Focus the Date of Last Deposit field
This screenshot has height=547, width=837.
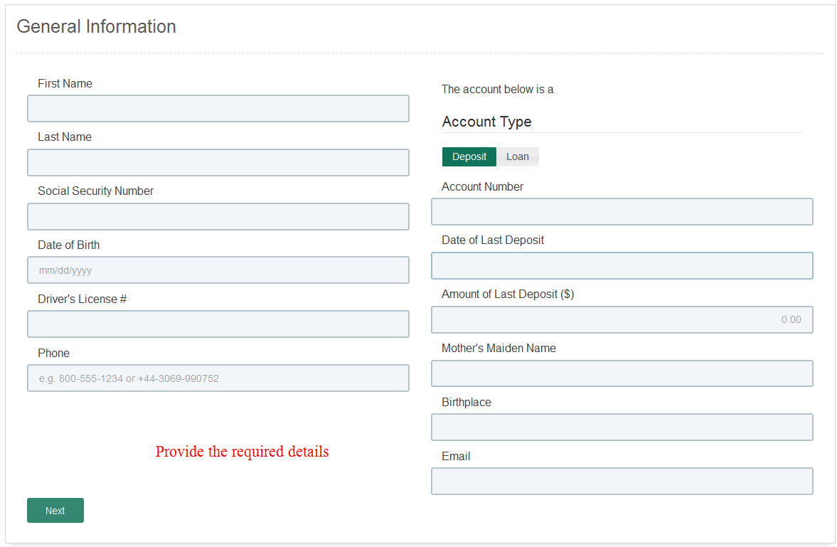622,265
